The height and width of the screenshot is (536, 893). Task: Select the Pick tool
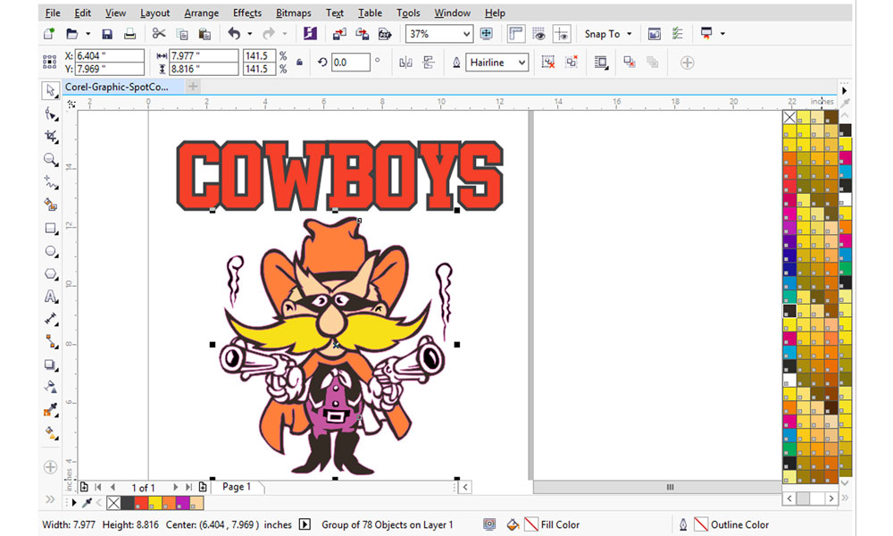pos(51,90)
